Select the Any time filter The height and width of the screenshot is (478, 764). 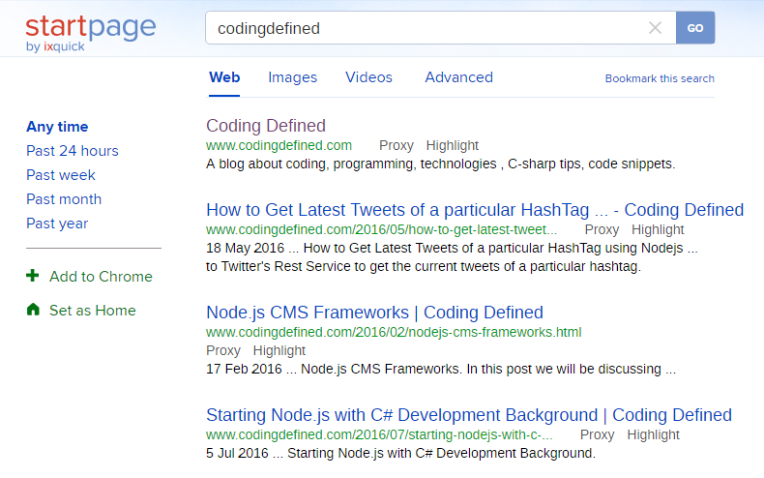pos(57,127)
